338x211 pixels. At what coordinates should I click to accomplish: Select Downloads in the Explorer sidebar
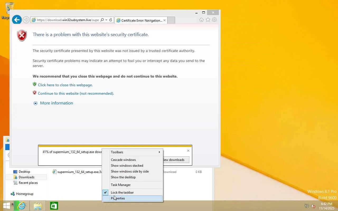coord(26,177)
